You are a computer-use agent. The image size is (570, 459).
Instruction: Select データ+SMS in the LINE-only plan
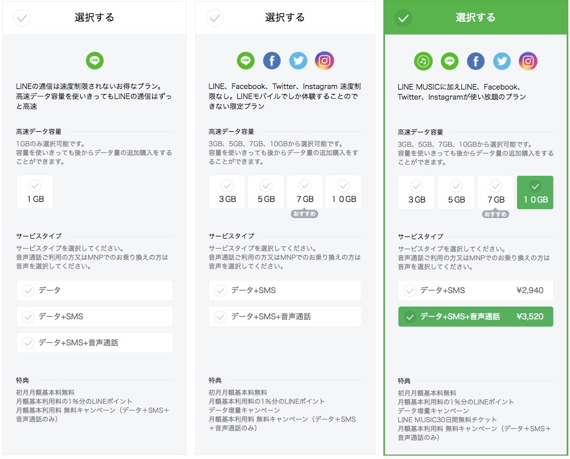coord(95,317)
